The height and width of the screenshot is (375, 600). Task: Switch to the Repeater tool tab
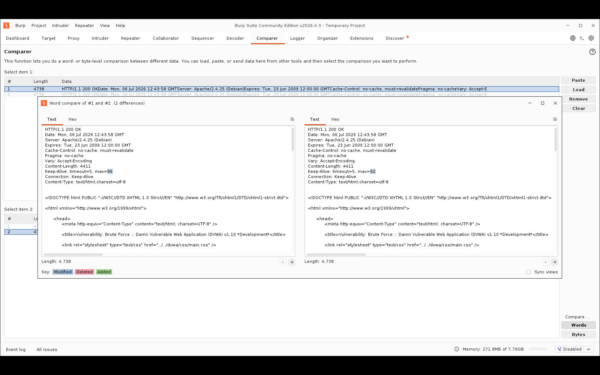[130, 38]
